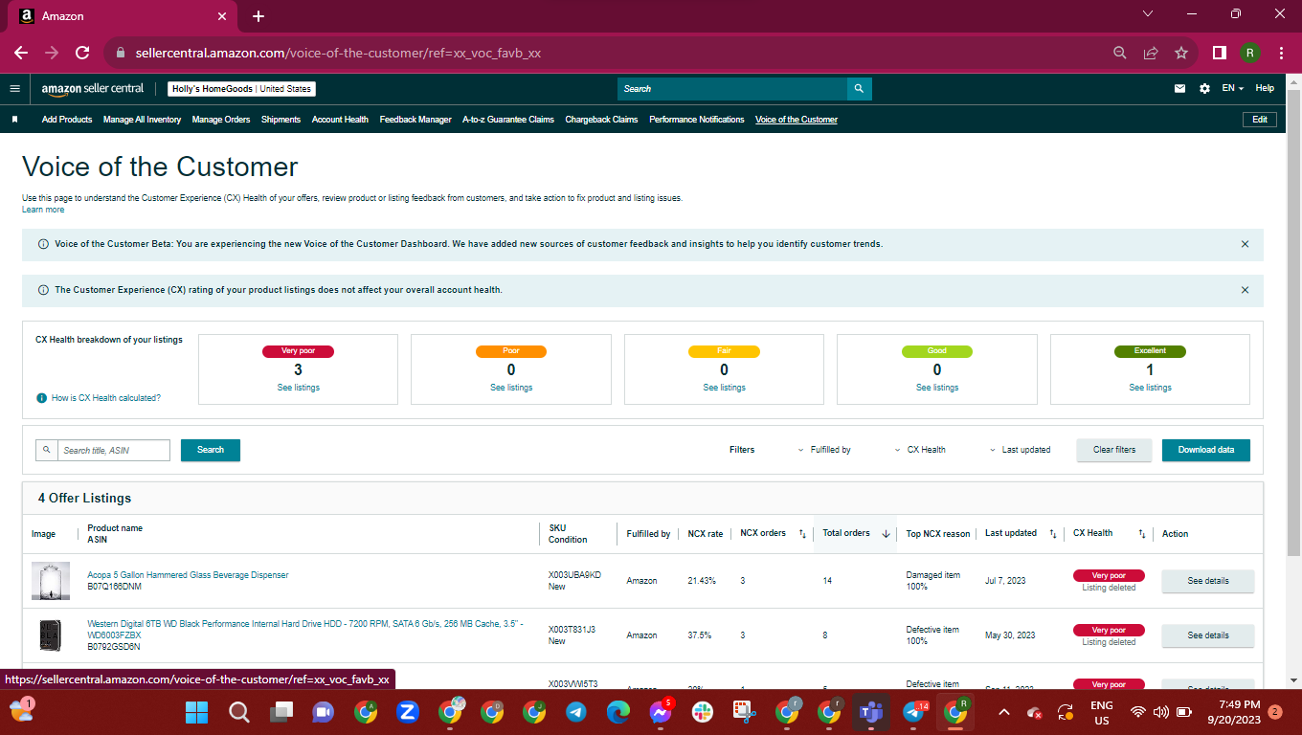Open Manage Orders
Viewport: 1302px width, 735px height.
[221, 120]
